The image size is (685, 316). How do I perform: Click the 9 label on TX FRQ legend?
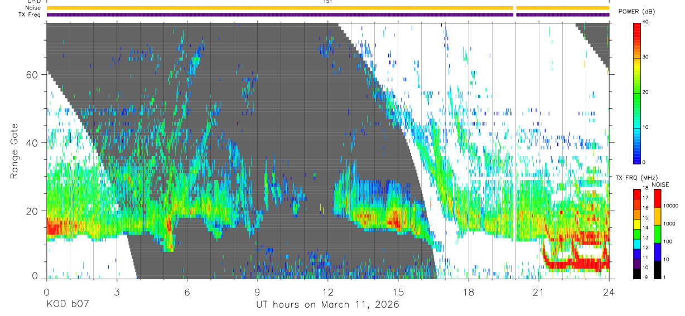coord(646,278)
